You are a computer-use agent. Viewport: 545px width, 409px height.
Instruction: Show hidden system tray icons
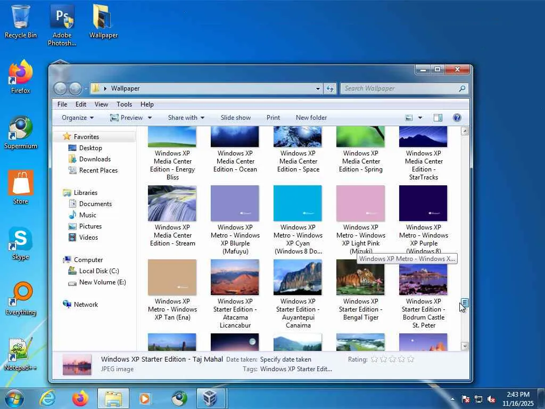452,399
